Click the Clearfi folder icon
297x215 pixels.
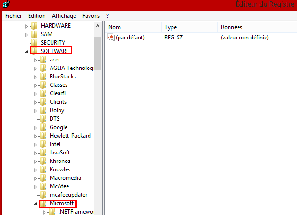[44, 93]
